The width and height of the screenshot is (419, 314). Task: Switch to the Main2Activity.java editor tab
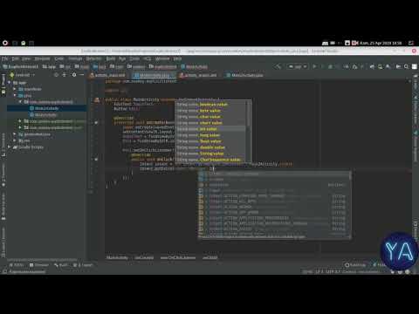[x=245, y=75]
